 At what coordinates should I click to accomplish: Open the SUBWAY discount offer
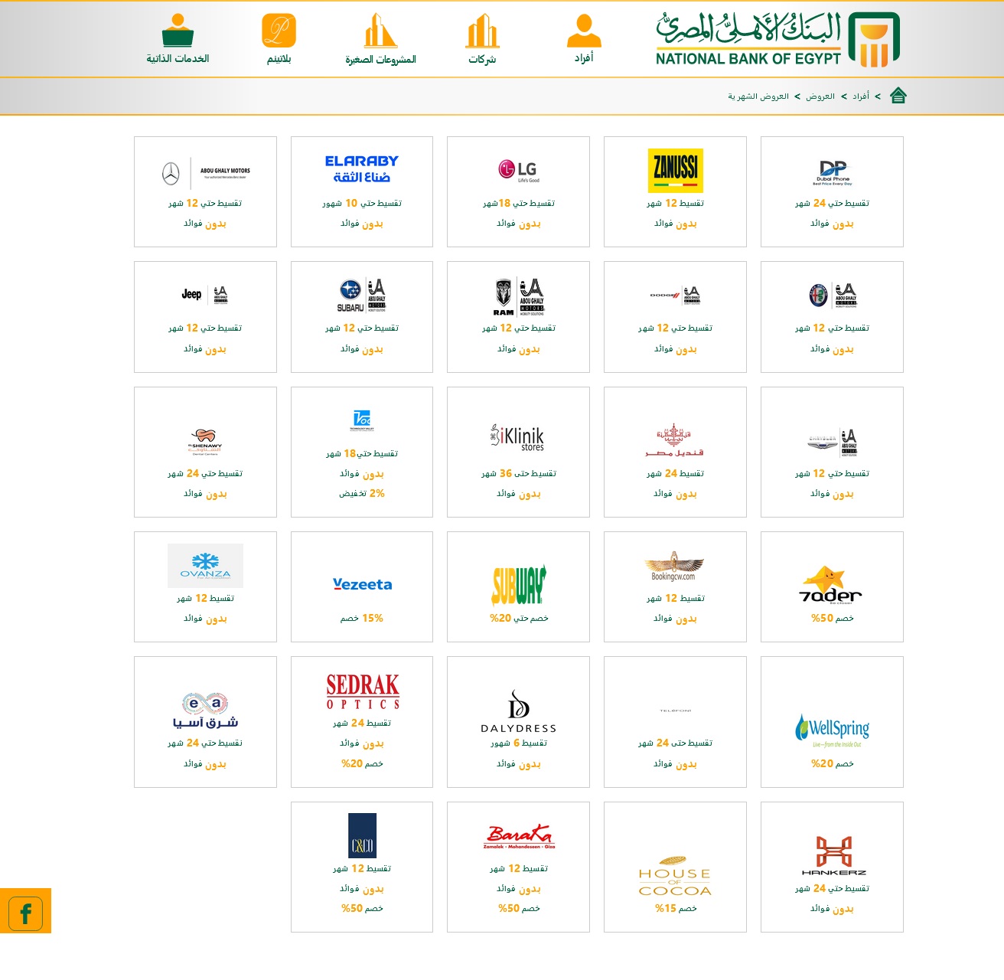pos(518,586)
